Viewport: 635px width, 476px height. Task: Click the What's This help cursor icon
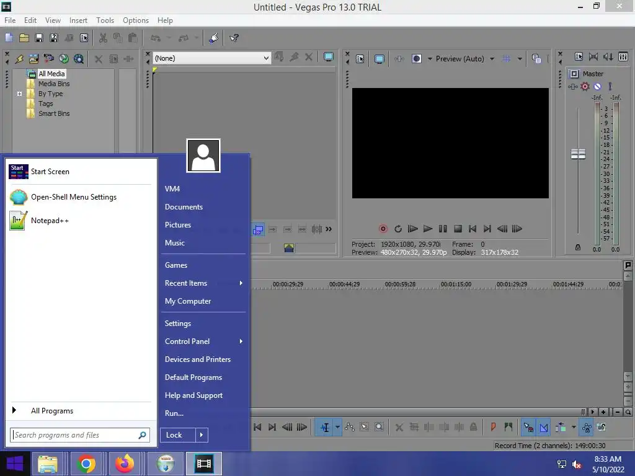click(234, 38)
